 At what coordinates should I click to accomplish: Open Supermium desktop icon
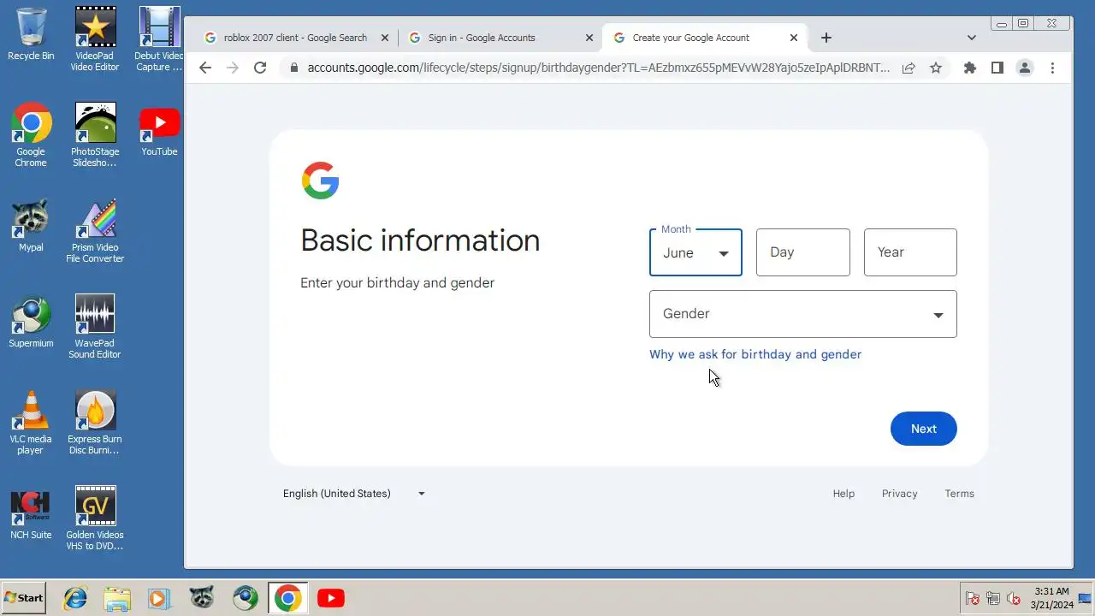(x=31, y=322)
